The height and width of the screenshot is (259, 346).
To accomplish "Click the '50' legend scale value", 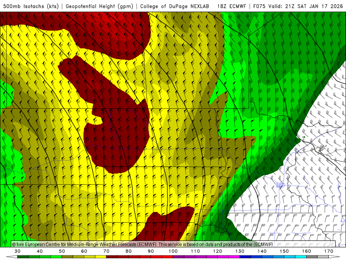I will click(62, 251).
